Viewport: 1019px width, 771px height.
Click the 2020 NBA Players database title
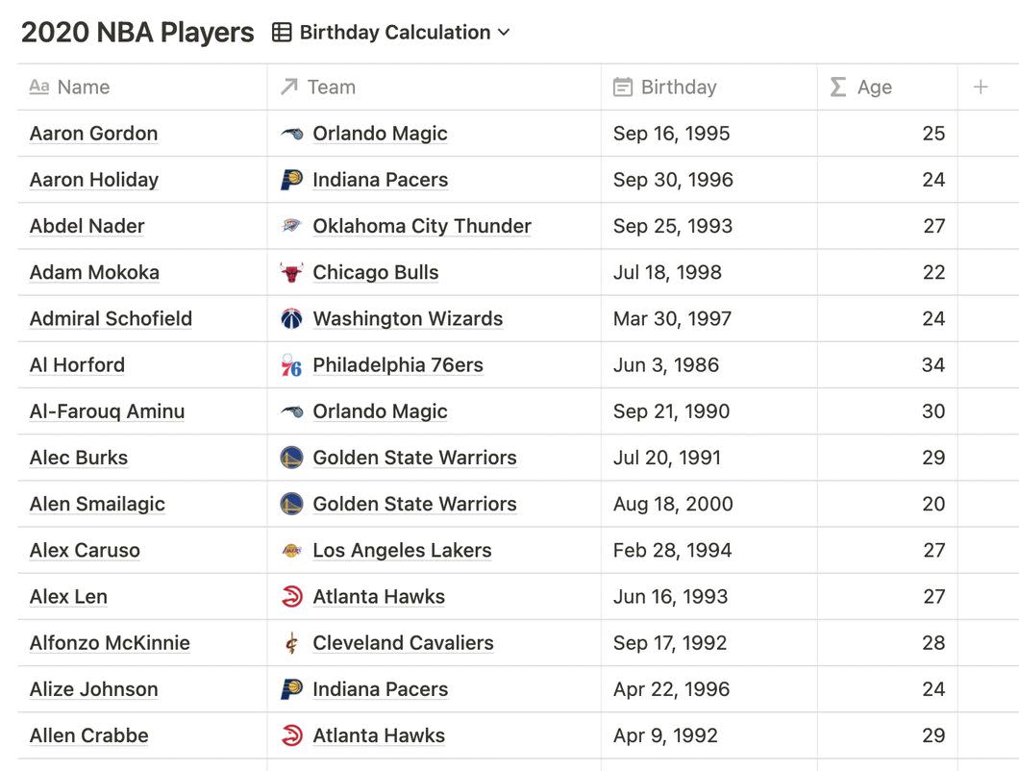(137, 33)
